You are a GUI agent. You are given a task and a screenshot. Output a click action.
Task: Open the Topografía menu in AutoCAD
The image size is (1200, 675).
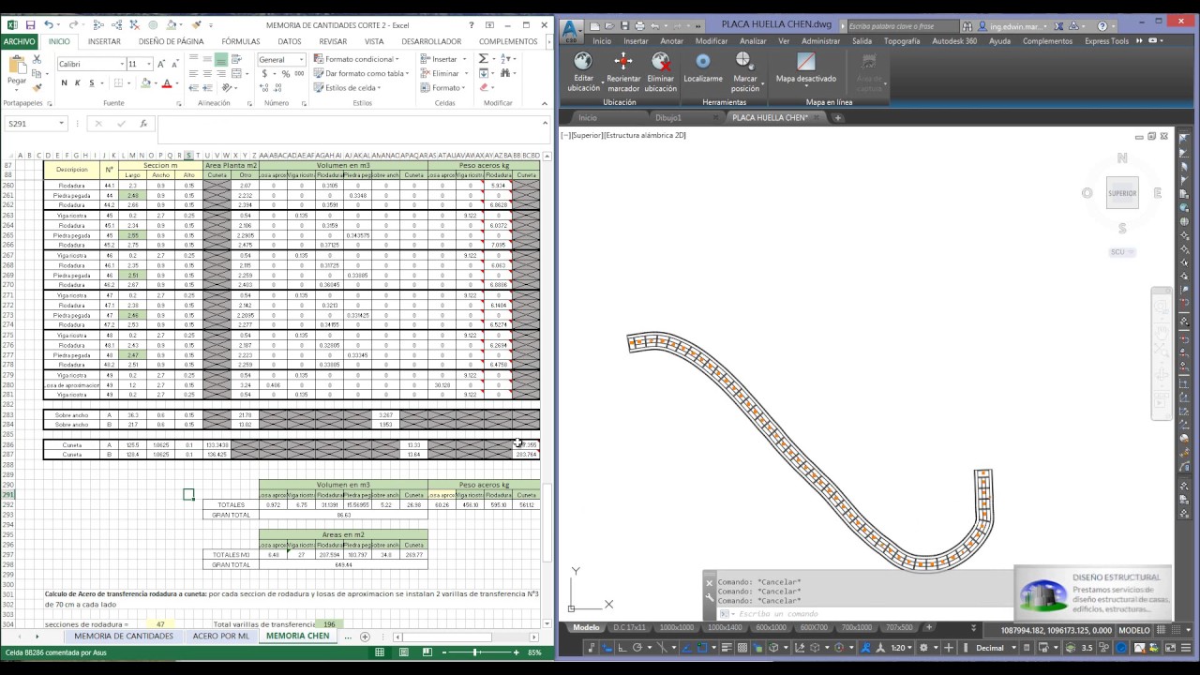click(902, 41)
